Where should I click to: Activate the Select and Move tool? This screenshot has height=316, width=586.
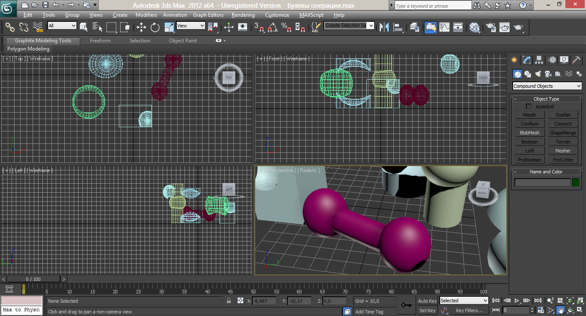[141, 27]
